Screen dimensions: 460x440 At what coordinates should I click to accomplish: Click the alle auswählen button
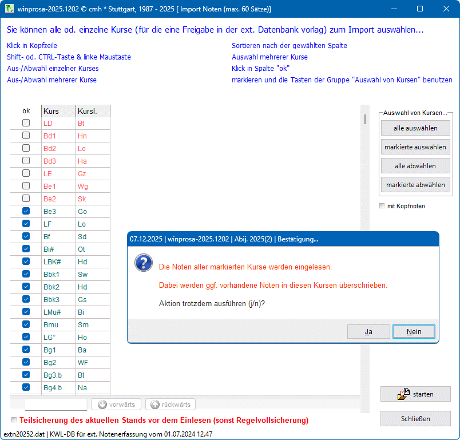pos(415,128)
